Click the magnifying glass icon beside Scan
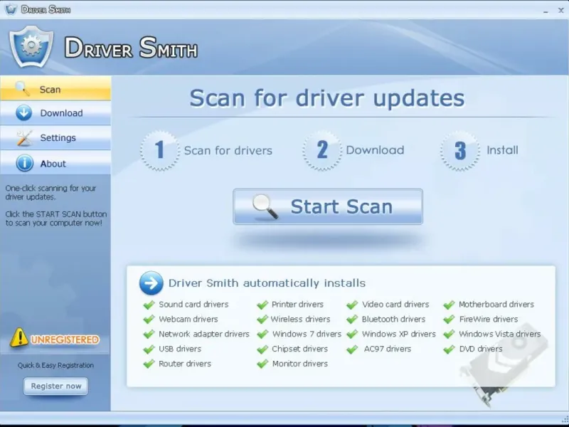569x427 pixels. pos(23,88)
